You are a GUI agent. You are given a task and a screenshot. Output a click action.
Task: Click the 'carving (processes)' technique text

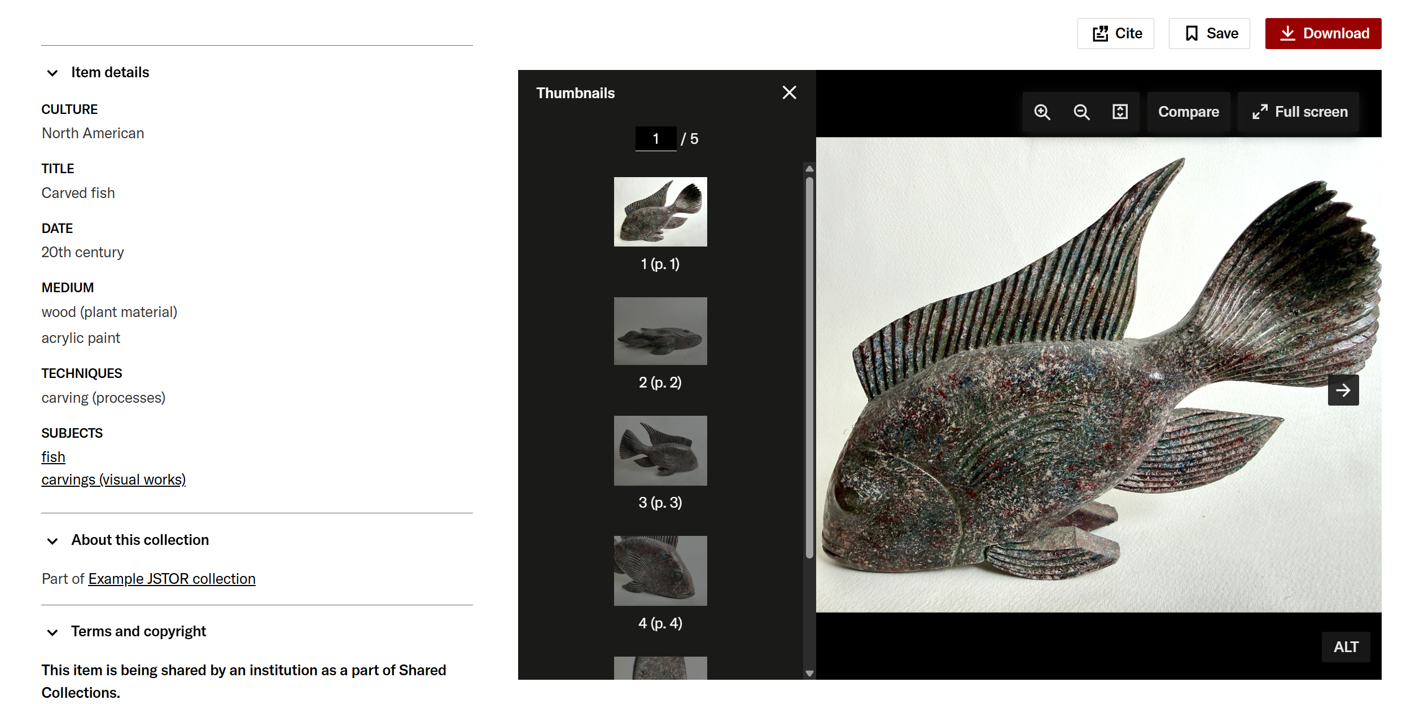pos(103,398)
